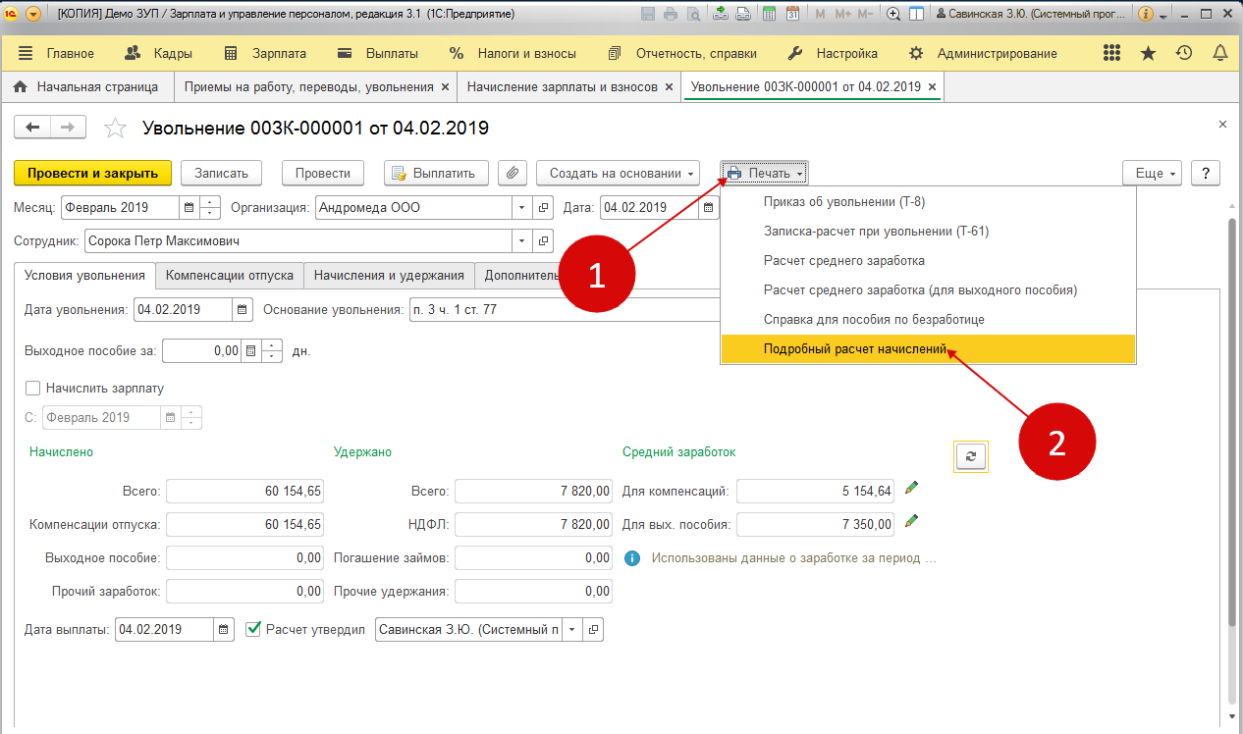Toggle the panel layout icon in title bar
1243x734 pixels.
[916, 15]
